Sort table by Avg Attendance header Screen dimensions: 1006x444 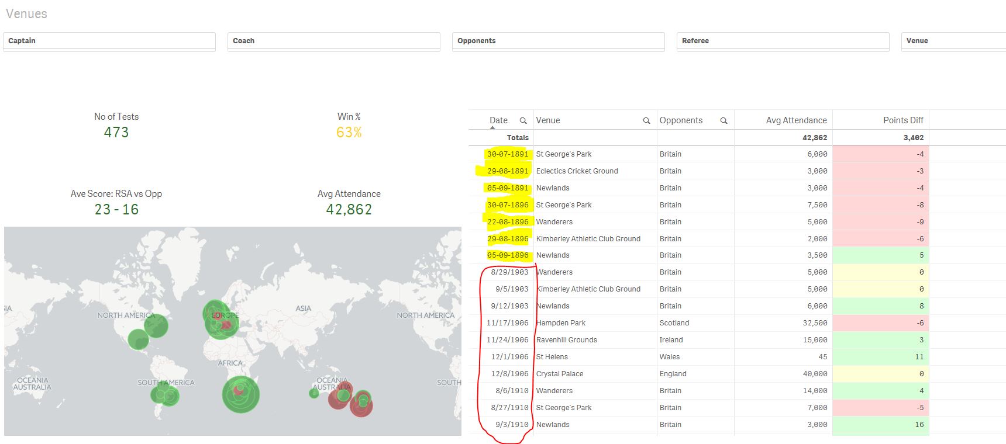pyautogui.click(x=797, y=120)
